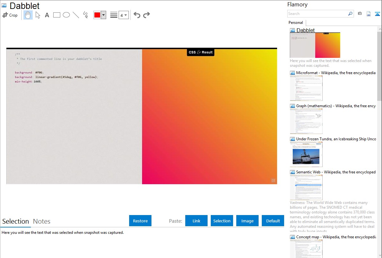
Task: Click the snapshot icon beside Concept map
Action: tap(293, 237)
